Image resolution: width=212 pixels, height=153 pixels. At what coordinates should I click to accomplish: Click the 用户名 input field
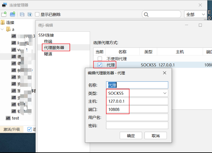137,117
